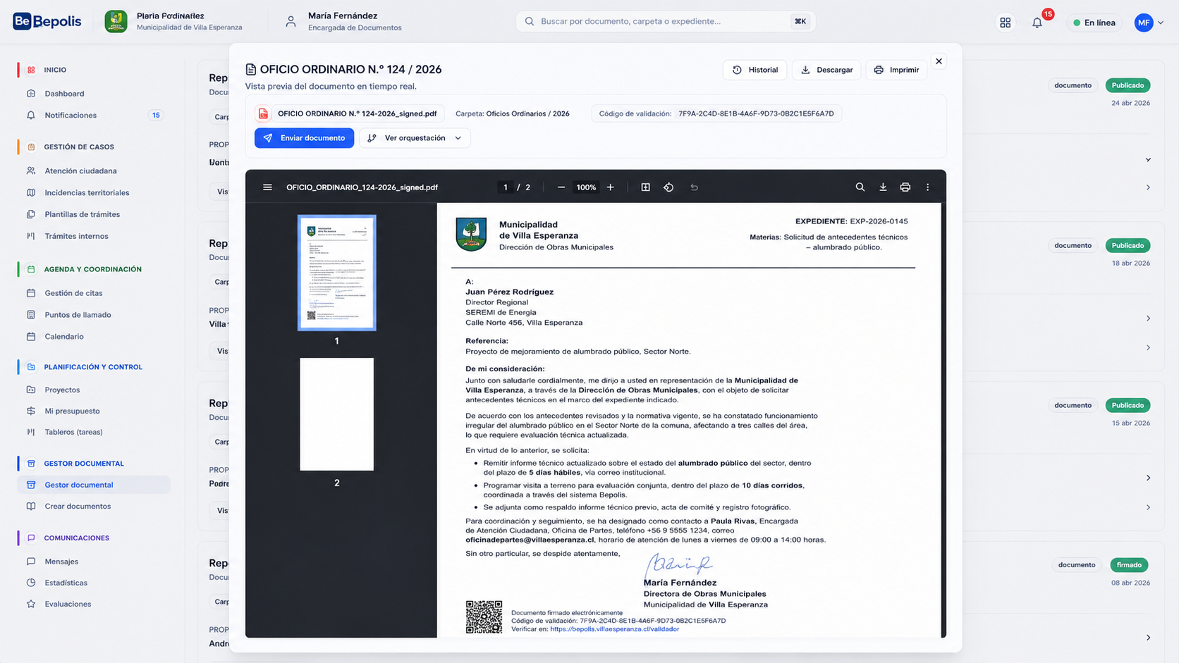Zoom out with the PDF minus icon
1179x663 pixels.
561,187
